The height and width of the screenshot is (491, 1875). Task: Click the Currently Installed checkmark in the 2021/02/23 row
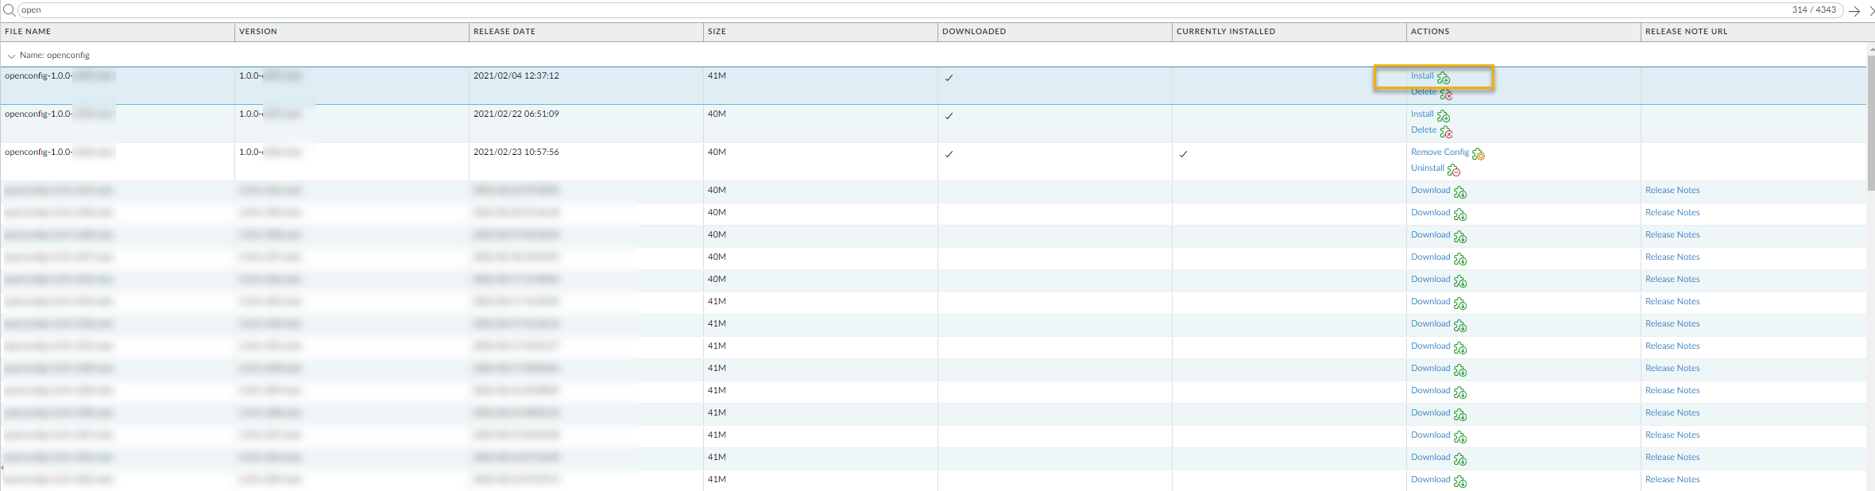[x=1183, y=154]
